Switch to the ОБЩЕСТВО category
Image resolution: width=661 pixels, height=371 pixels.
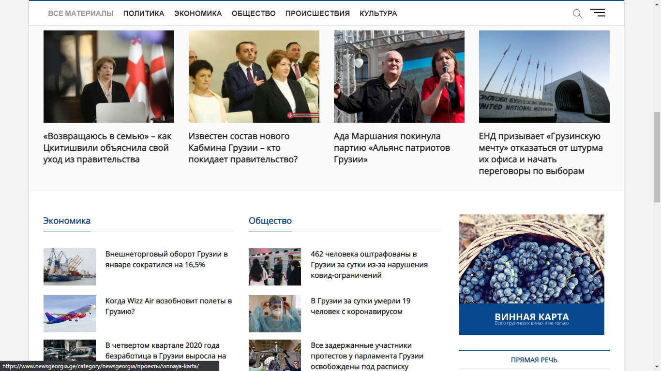coord(254,14)
